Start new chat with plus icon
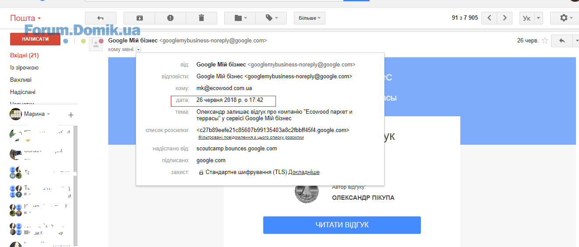The height and width of the screenshot is (247, 579). 71,115
